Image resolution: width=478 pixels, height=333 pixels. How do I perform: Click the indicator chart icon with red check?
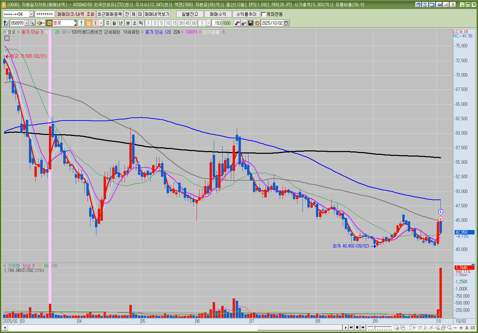[244, 23]
